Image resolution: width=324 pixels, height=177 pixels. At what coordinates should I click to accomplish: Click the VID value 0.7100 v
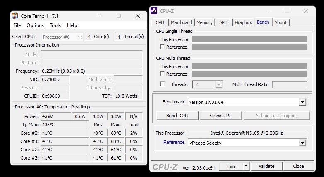(x=55, y=79)
